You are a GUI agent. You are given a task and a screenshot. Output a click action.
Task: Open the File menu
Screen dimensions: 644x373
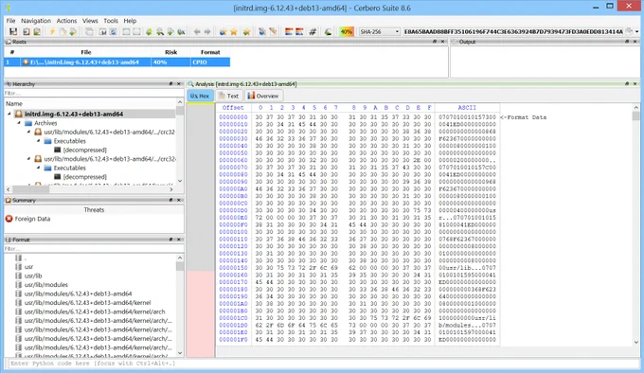10,21
